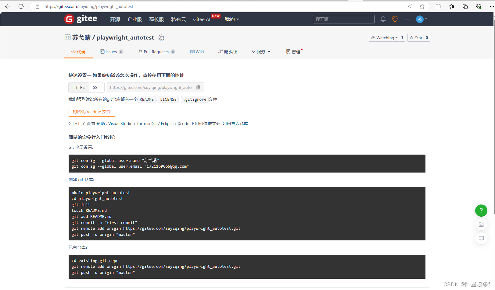Image resolution: width=495 pixels, height=290 pixels.
Task: Click the floating edit feedback icon
Action: [481, 224]
